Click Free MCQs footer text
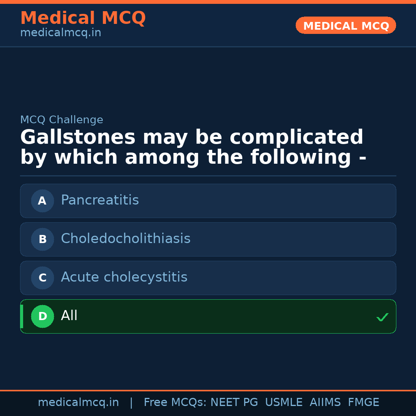This screenshot has width=416, height=416. coord(175,403)
